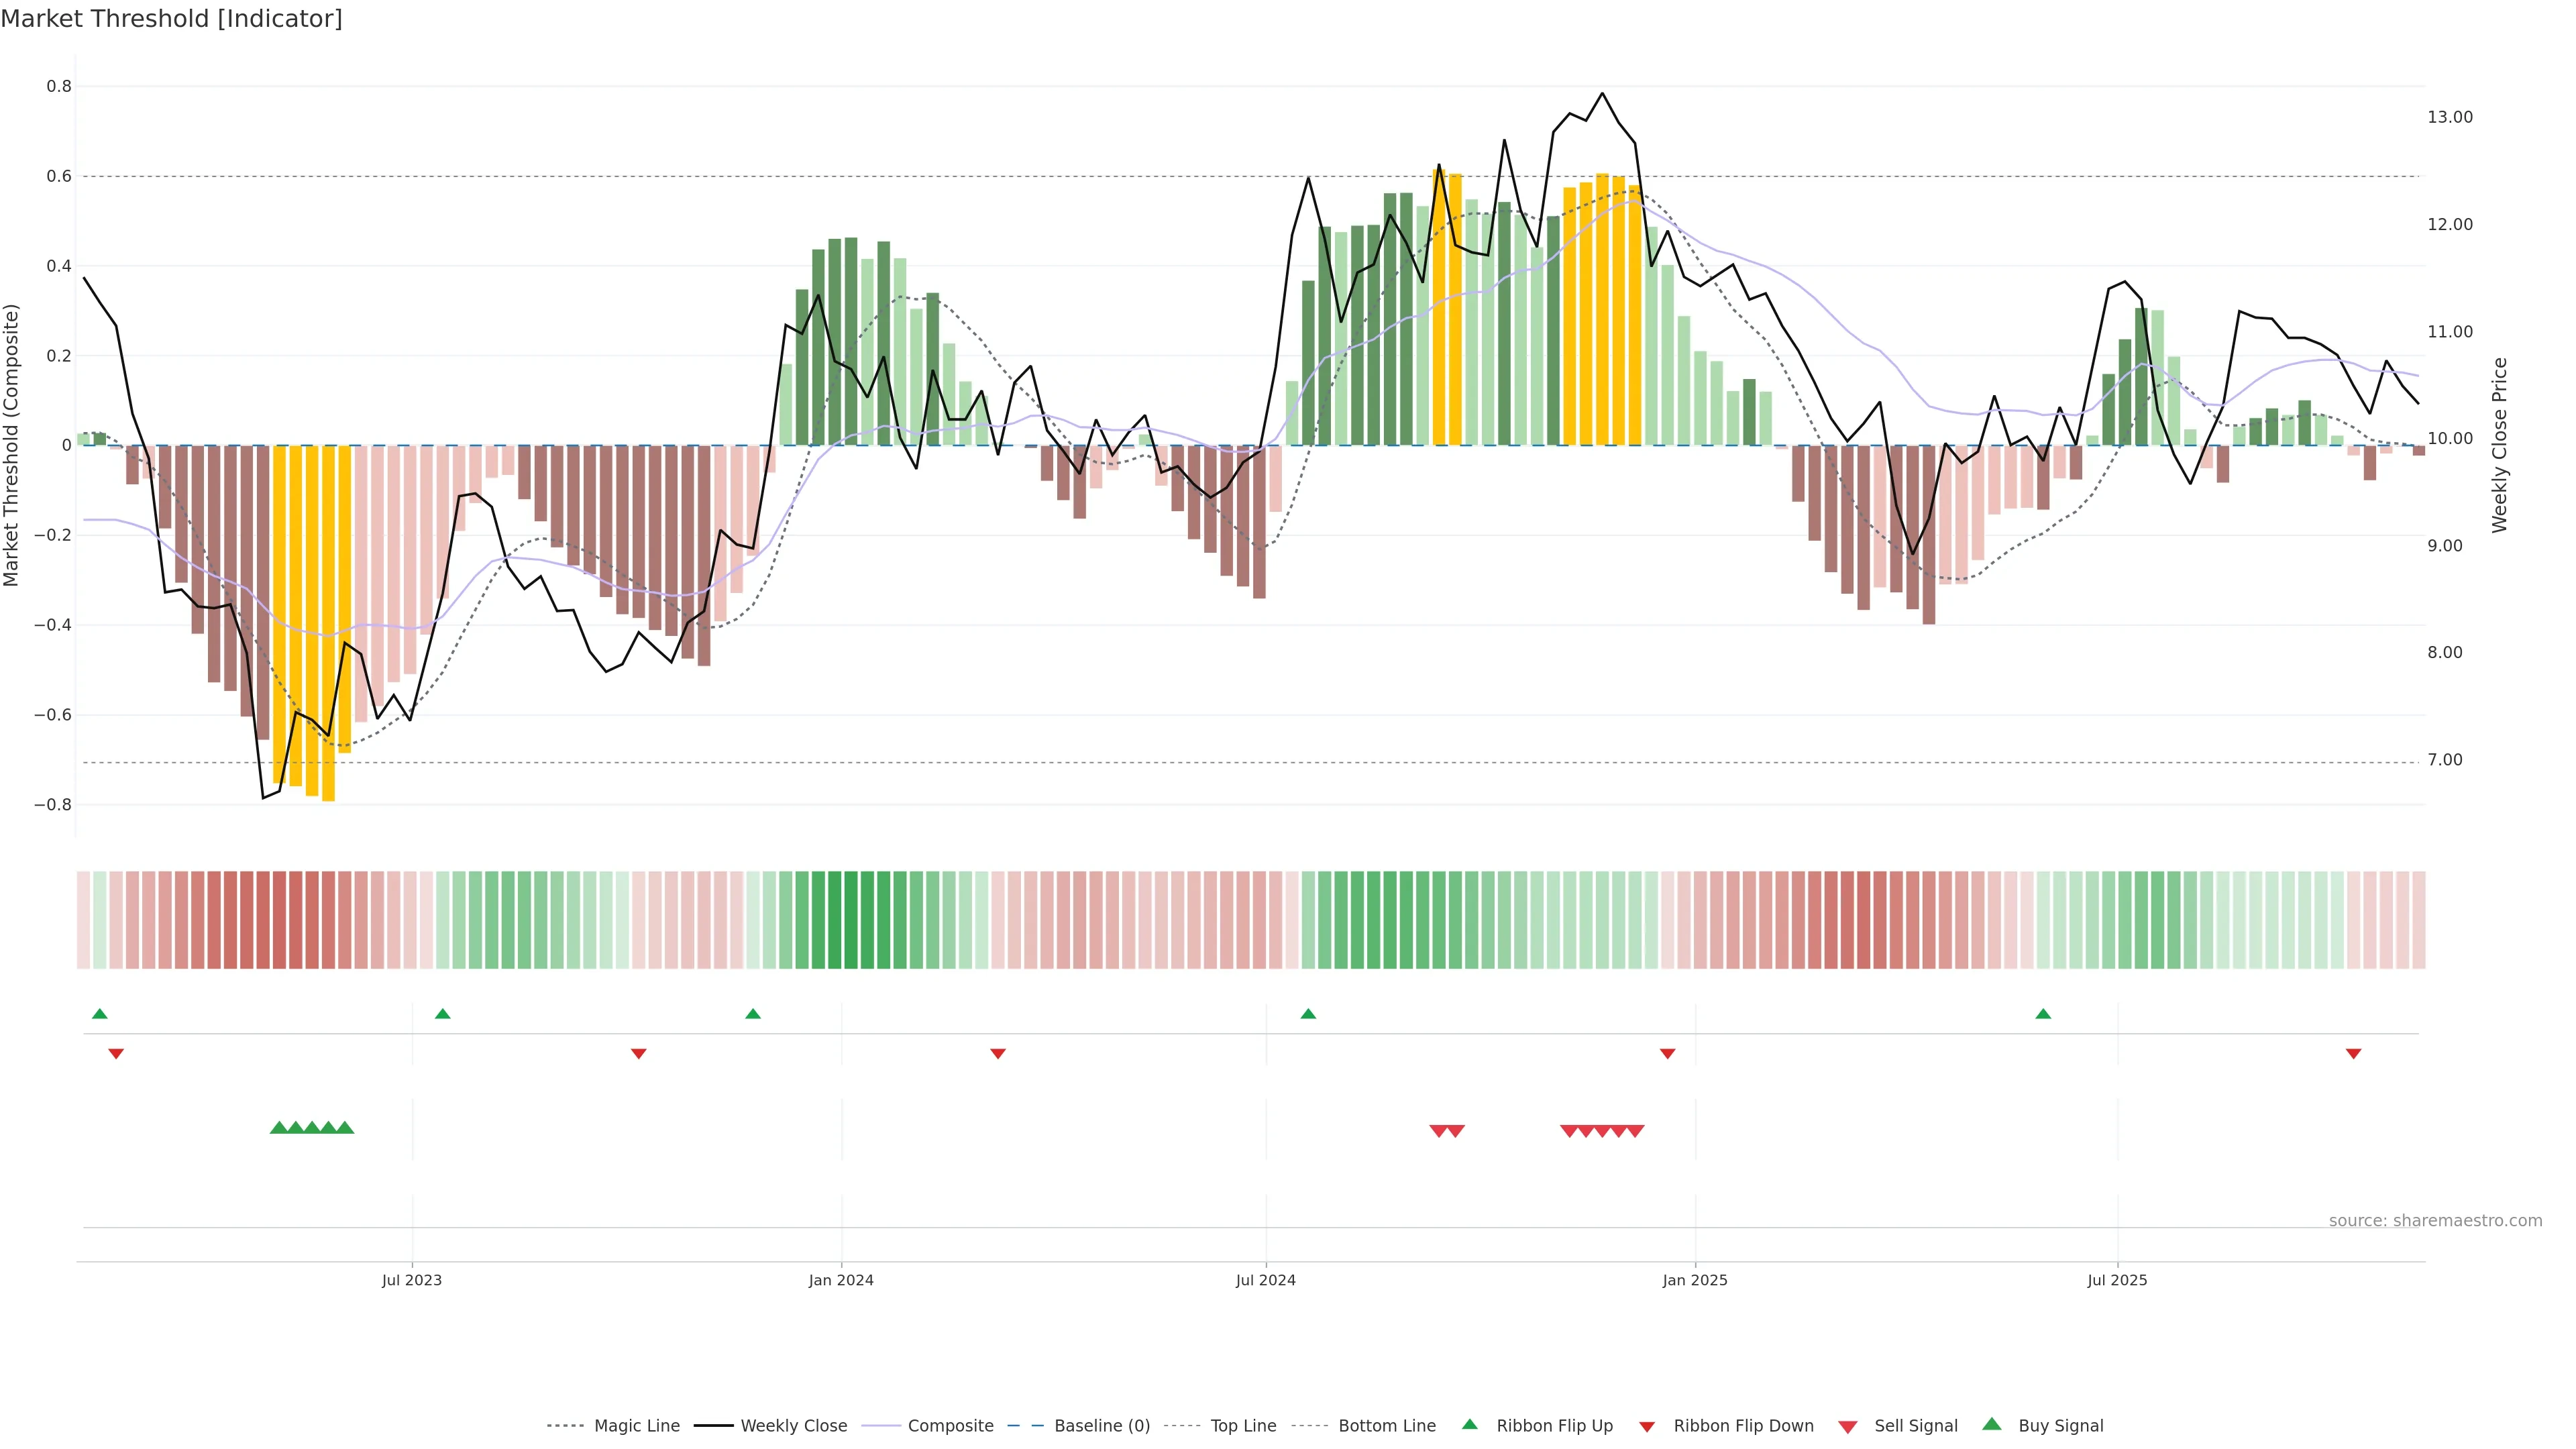The height and width of the screenshot is (1449, 2576).
Task: Click the 13.00 right-axis price label
Action: coord(2449,117)
